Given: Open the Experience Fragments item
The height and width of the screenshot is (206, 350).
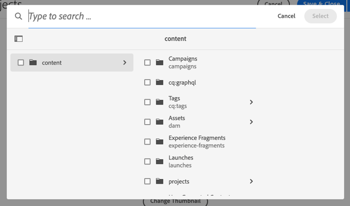Looking at the screenshot, I should [196, 141].
